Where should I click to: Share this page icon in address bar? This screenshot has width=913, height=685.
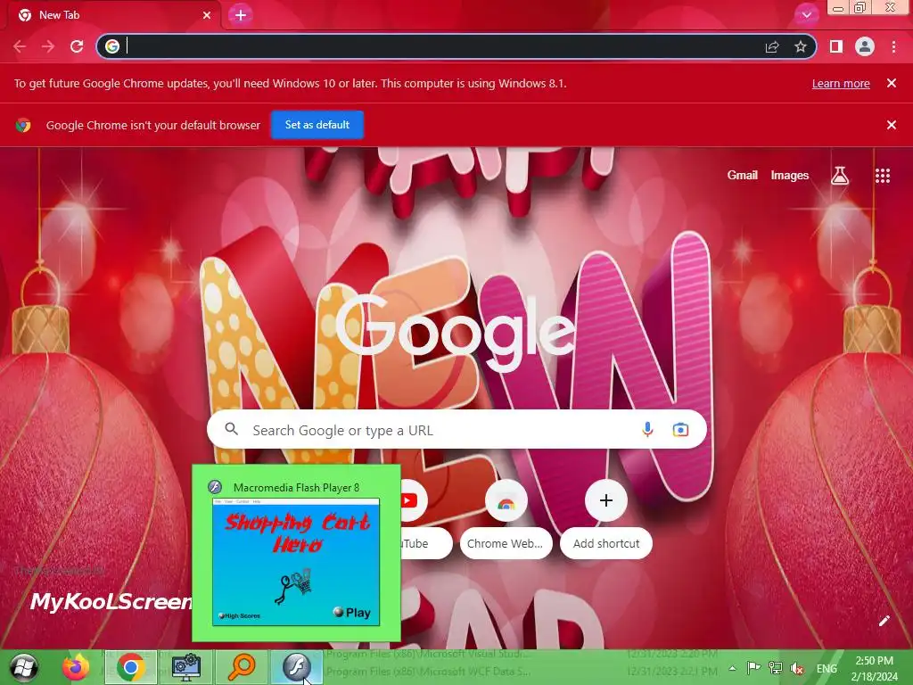pyautogui.click(x=772, y=46)
